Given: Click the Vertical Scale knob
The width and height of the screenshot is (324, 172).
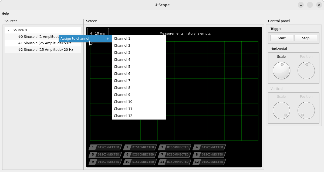Looking at the screenshot, I should pyautogui.click(x=281, y=111).
